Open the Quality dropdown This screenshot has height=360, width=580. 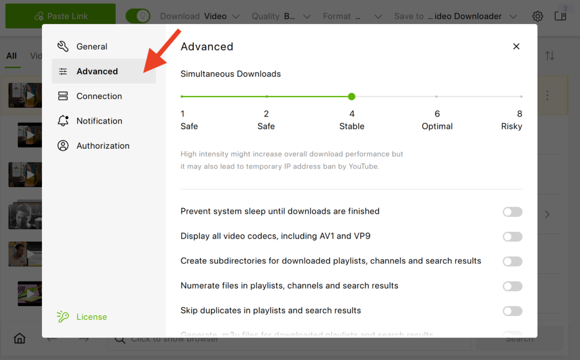pyautogui.click(x=281, y=16)
